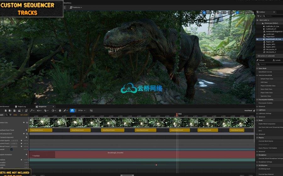Open the Sequencer curve editor

click(x=91, y=111)
